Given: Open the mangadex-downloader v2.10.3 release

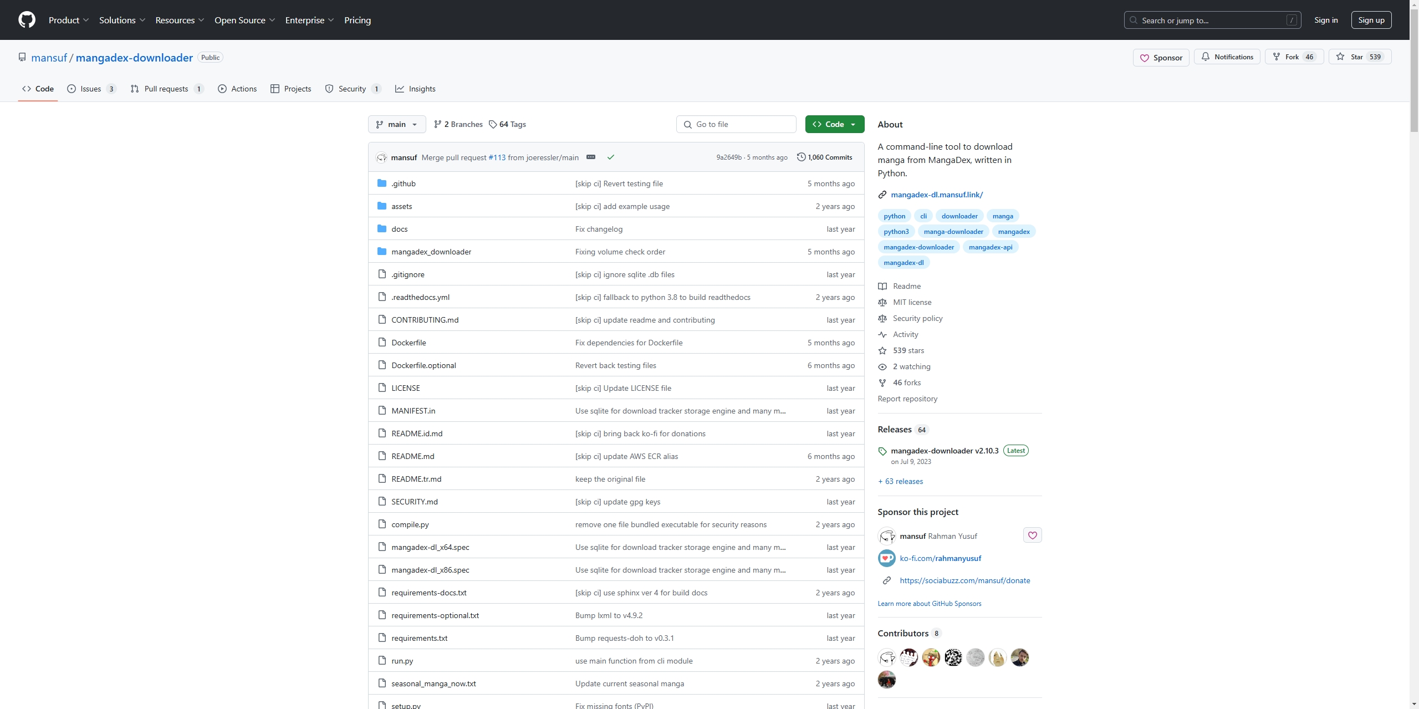Looking at the screenshot, I should point(945,451).
